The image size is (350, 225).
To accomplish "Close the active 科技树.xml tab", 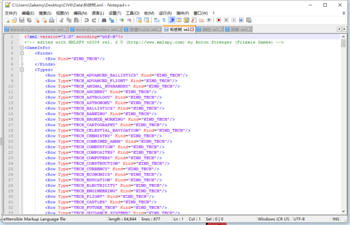I will [192, 30].
